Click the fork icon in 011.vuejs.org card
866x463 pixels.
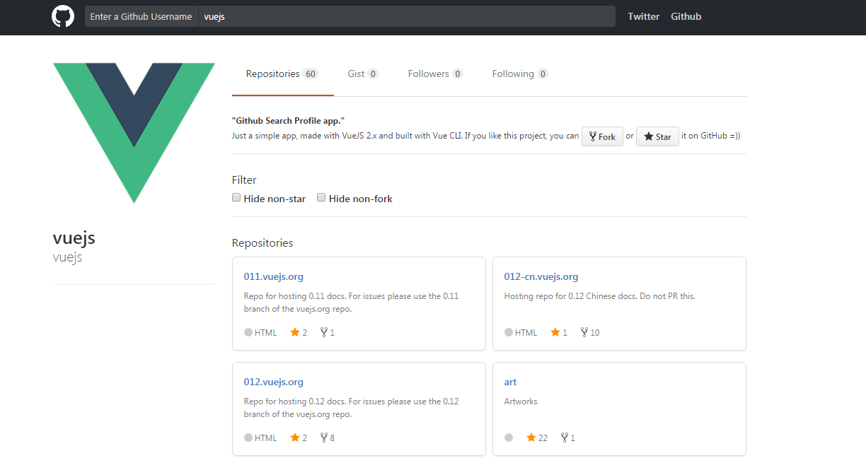click(324, 332)
